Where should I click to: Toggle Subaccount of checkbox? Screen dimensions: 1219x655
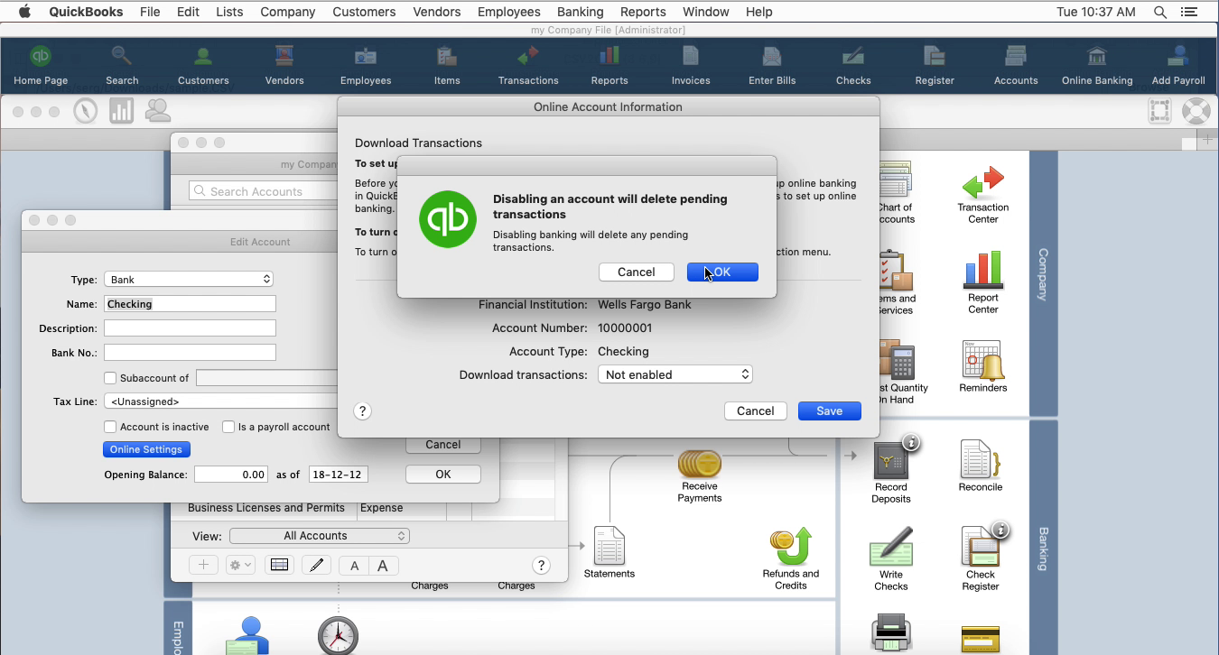click(110, 378)
